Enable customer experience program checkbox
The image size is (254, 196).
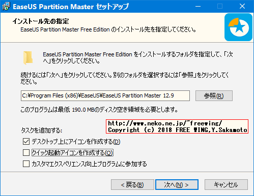[x=26, y=164]
